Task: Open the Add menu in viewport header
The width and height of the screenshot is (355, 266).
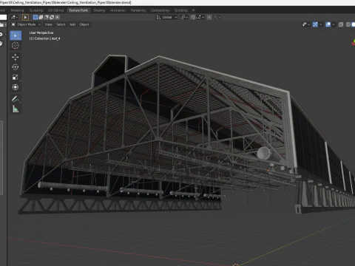Action: (x=72, y=24)
